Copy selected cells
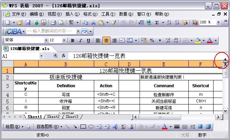Image resolution: width=230 pixels, height=140 pixels. coord(85,22)
